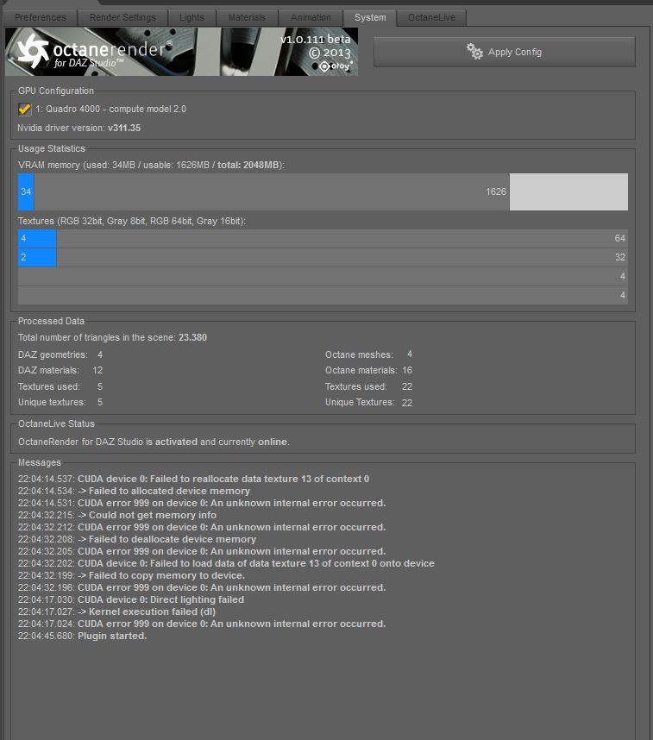Toggle the Quadro 4000 GPU checkbox
This screenshot has width=653, height=740.
(x=24, y=109)
